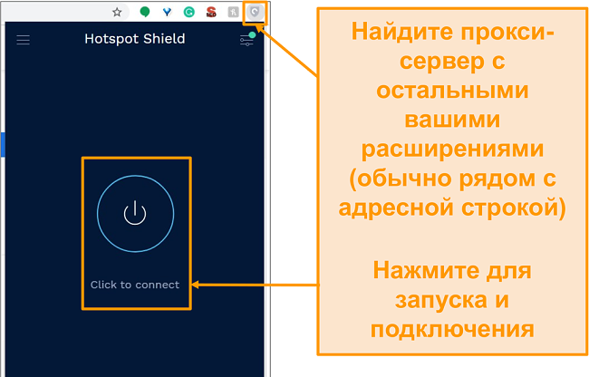Open the green chat bubble extension

pyautogui.click(x=145, y=13)
